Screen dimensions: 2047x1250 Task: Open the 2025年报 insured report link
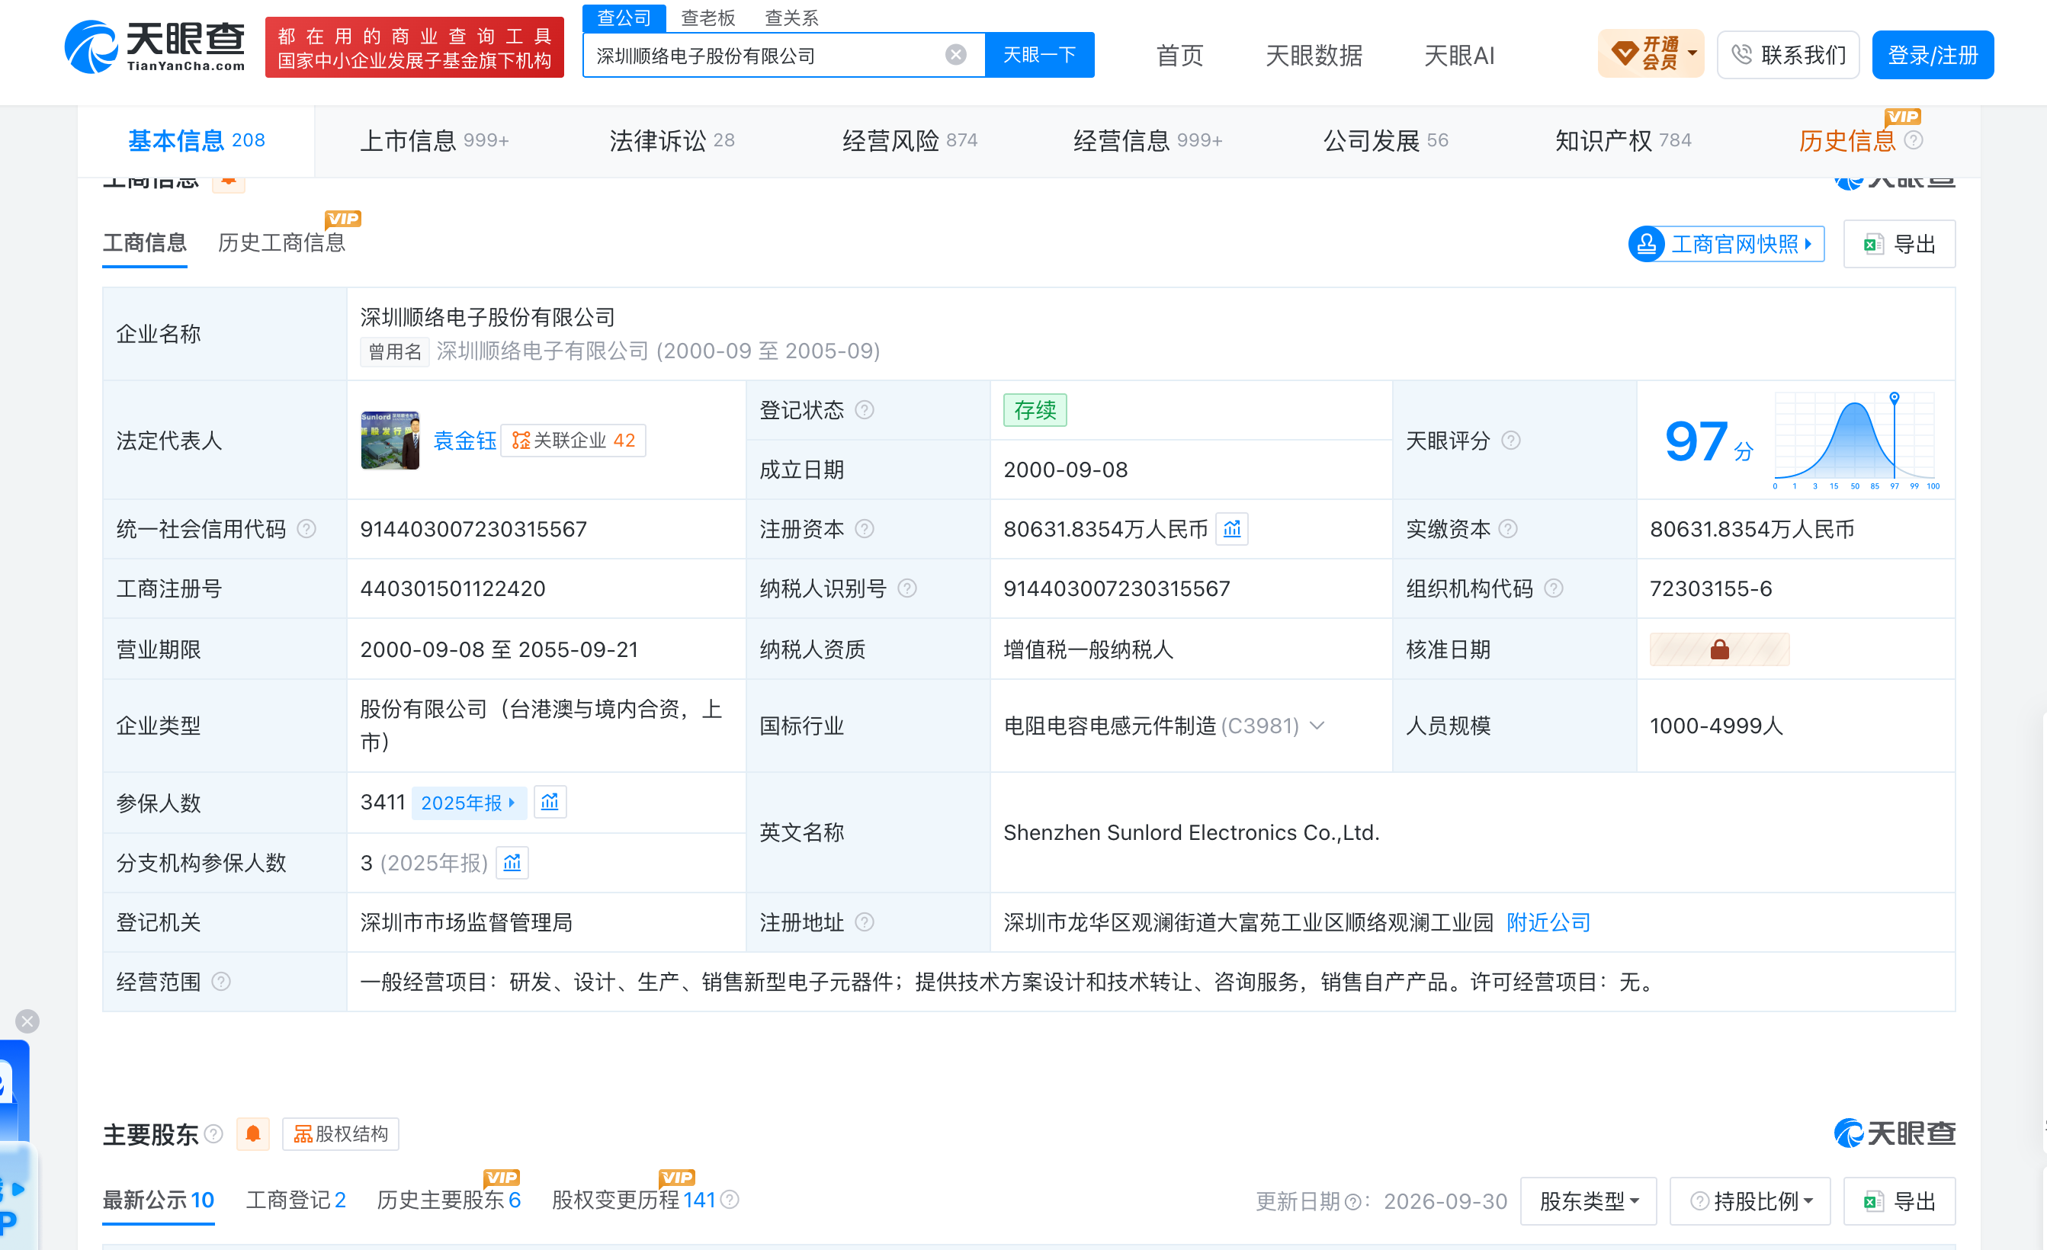click(470, 803)
